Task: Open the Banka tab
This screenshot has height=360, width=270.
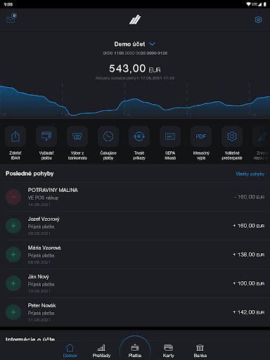Action: (200, 351)
